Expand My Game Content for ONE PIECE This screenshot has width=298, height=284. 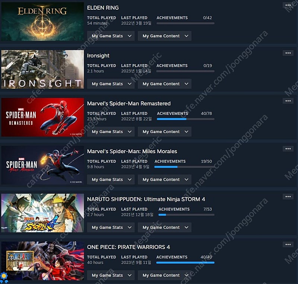(x=165, y=275)
